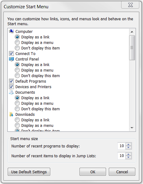Choose 'Don't display this item' under Documents

pos(17,109)
